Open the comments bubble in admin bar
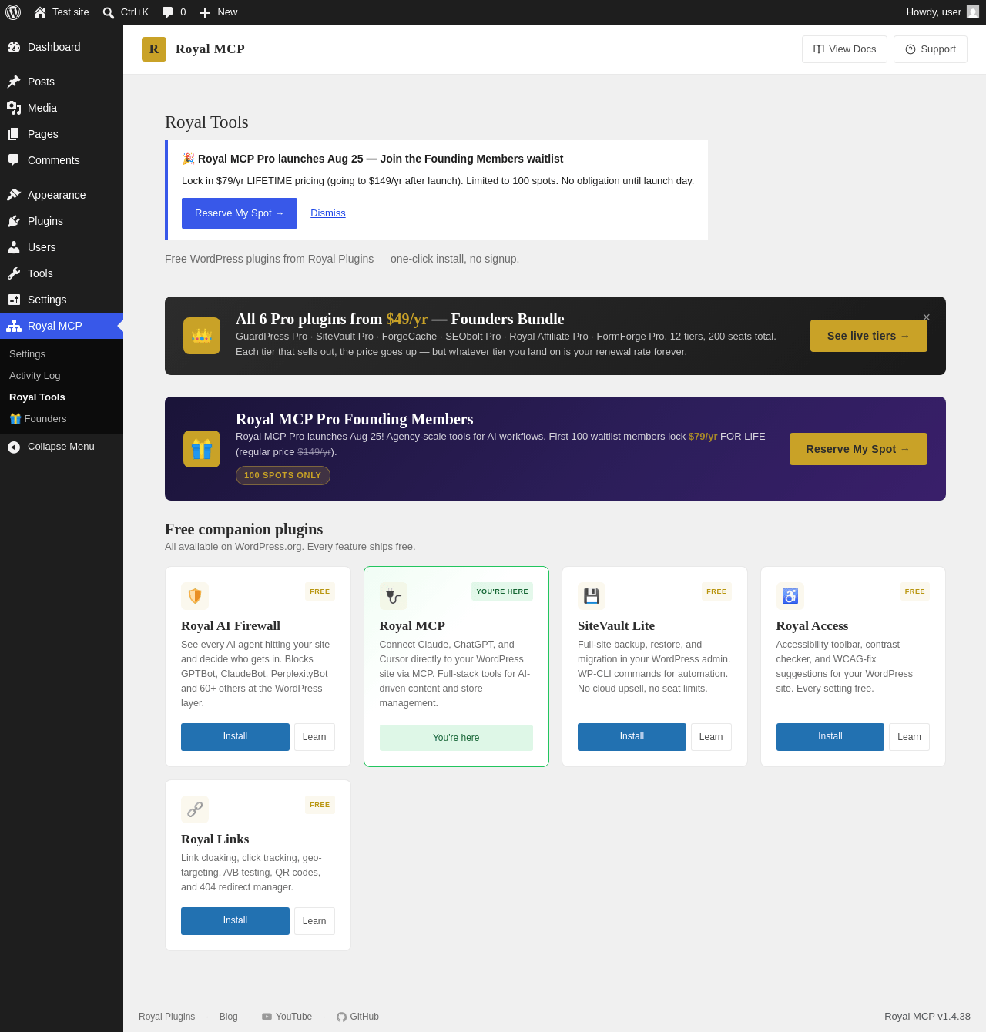986x1032 pixels. point(168,12)
